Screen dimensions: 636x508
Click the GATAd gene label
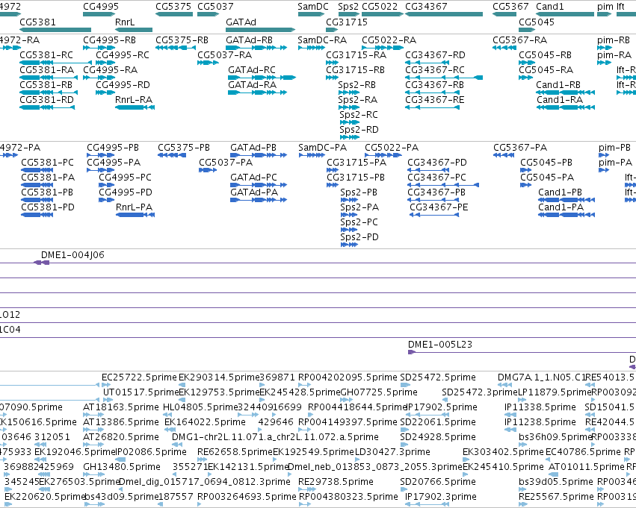click(x=241, y=22)
